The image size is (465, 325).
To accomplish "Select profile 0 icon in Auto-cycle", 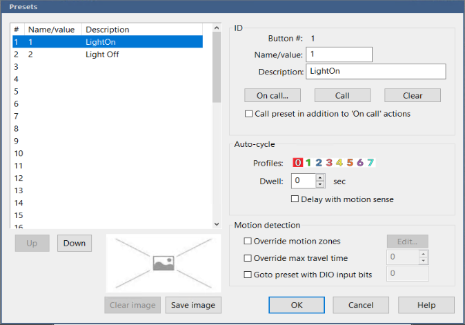I will (298, 163).
